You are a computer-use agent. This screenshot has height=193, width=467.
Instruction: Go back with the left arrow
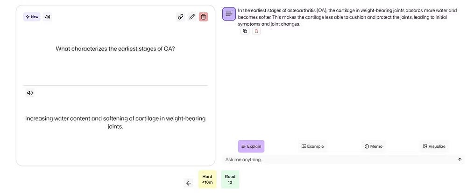189,183
